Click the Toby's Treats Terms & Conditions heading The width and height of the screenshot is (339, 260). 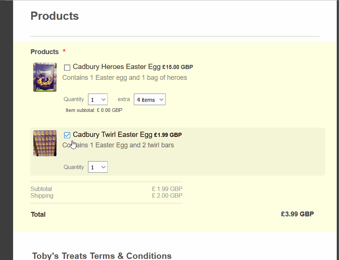tap(102, 256)
